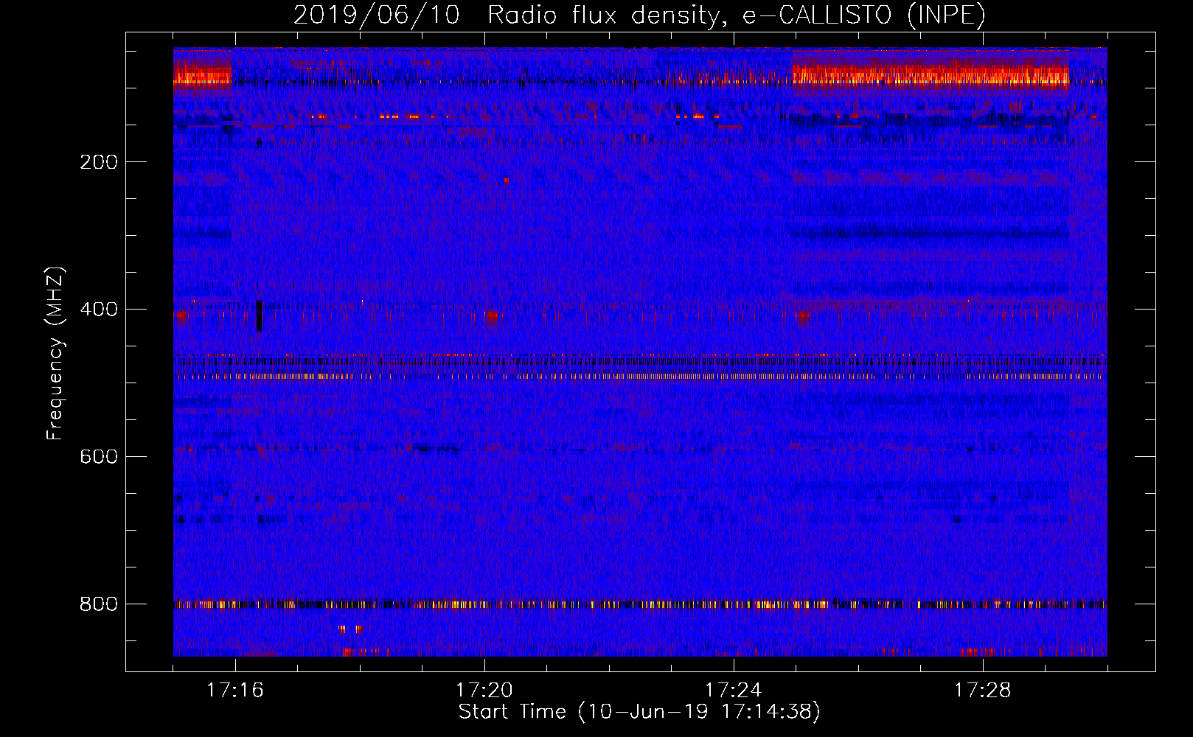Click the plot title 2019/06/10 Radio flux density
The width and height of the screenshot is (1193, 737).
click(639, 15)
